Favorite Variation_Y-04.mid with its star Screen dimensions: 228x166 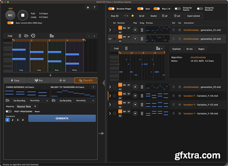(x=180, y=96)
